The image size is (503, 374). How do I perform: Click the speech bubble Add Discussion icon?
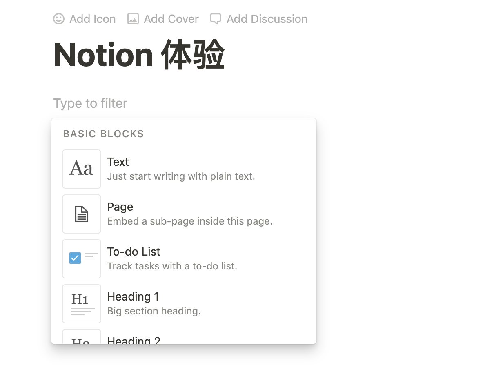216,19
